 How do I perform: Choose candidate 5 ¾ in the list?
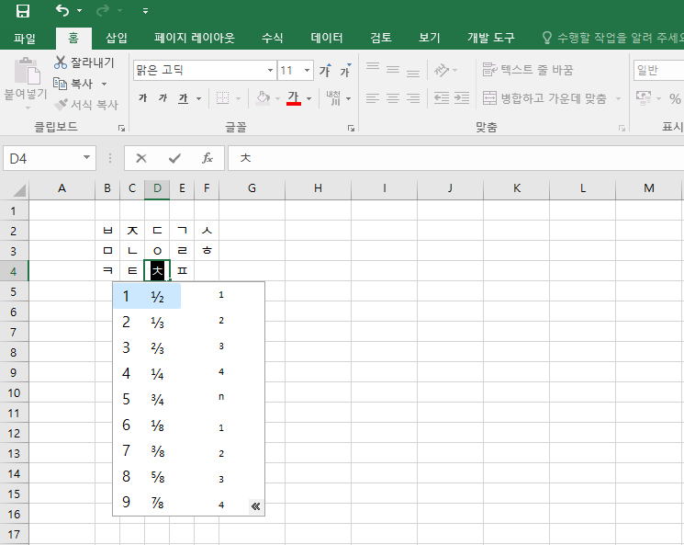pyautogui.click(x=147, y=399)
